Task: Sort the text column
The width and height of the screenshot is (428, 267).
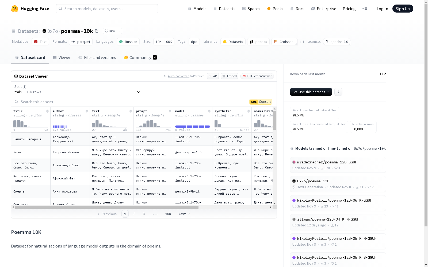Action: [x=131, y=111]
